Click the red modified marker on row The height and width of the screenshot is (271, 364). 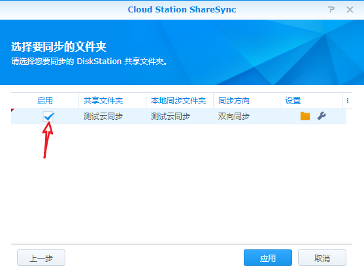pos(12,110)
